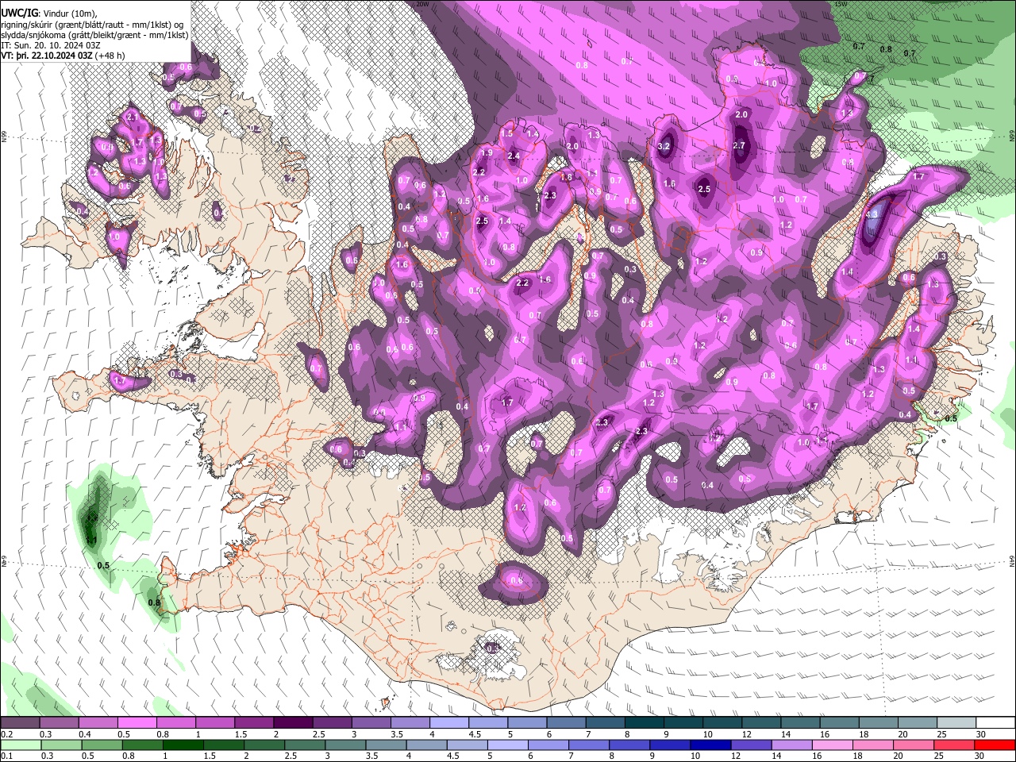The height and width of the screenshot is (762, 1016).
Task: Click the snow legend swatch starting at 8
Action: coord(644,723)
